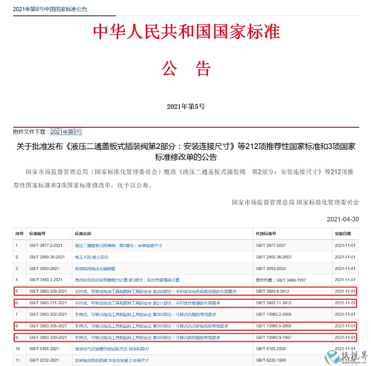Click replaced standard GB/T 13960.5-2008
371x366 pixels.
pos(274,326)
